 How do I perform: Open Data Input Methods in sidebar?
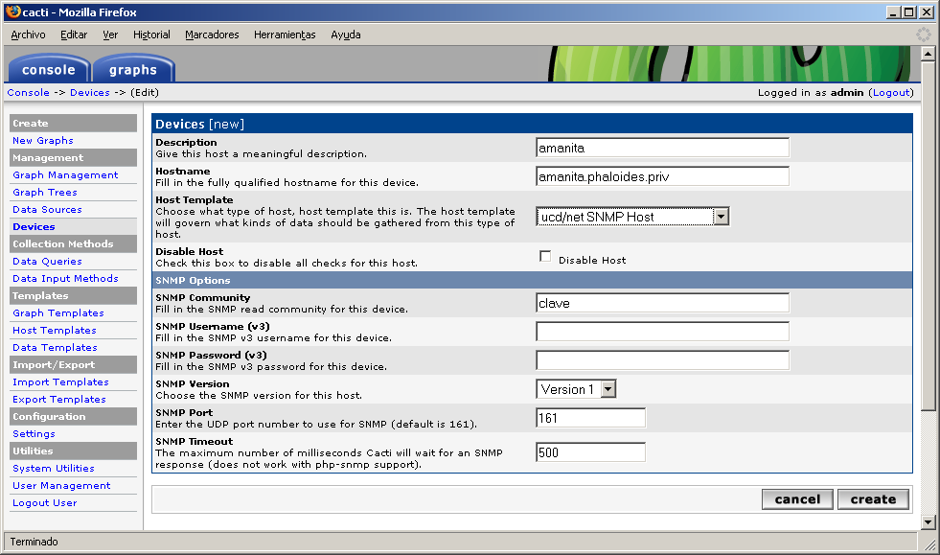(x=65, y=278)
